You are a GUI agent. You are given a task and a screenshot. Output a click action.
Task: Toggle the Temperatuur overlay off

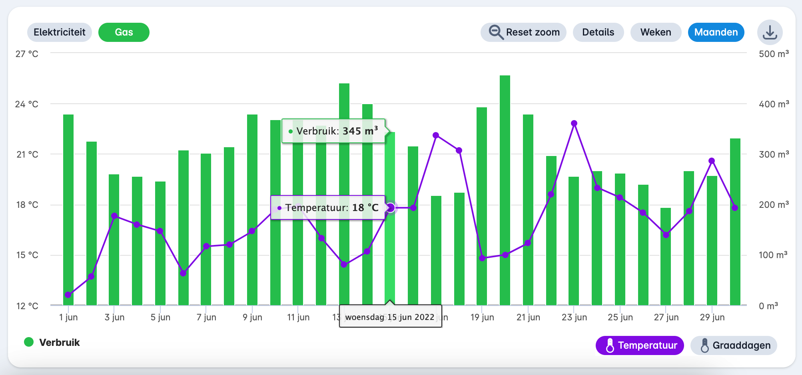click(639, 345)
